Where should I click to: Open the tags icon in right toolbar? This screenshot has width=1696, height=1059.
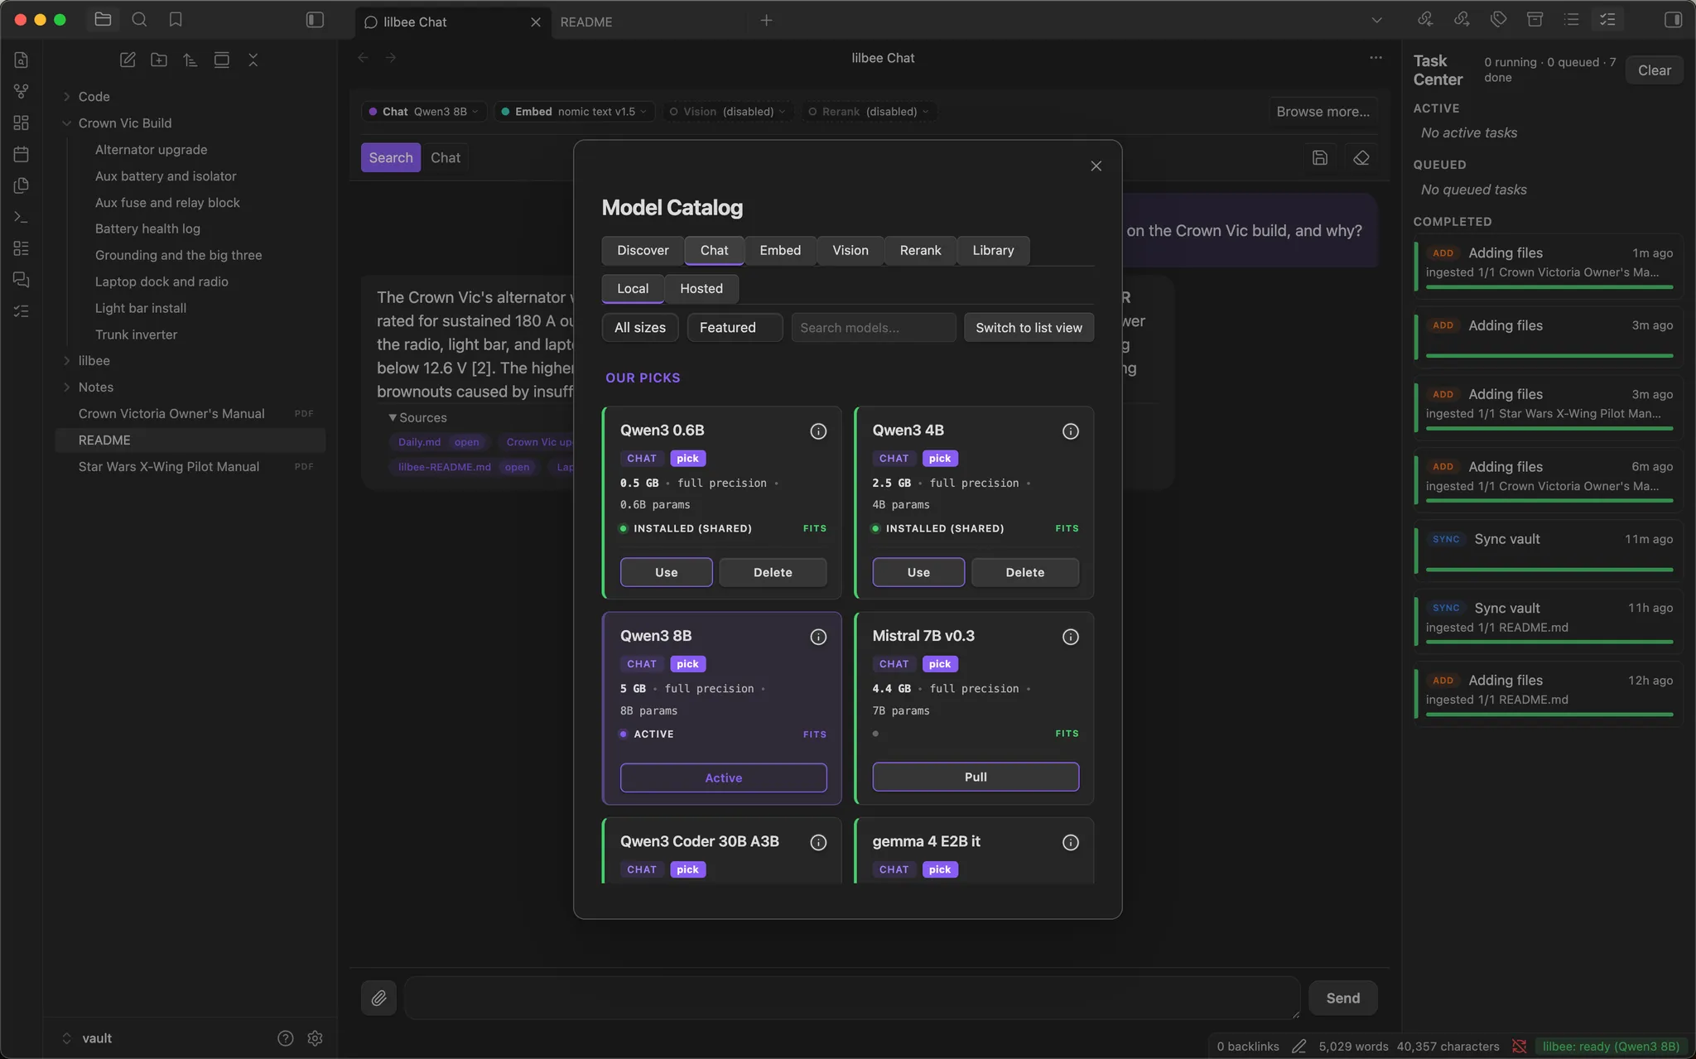click(1499, 20)
